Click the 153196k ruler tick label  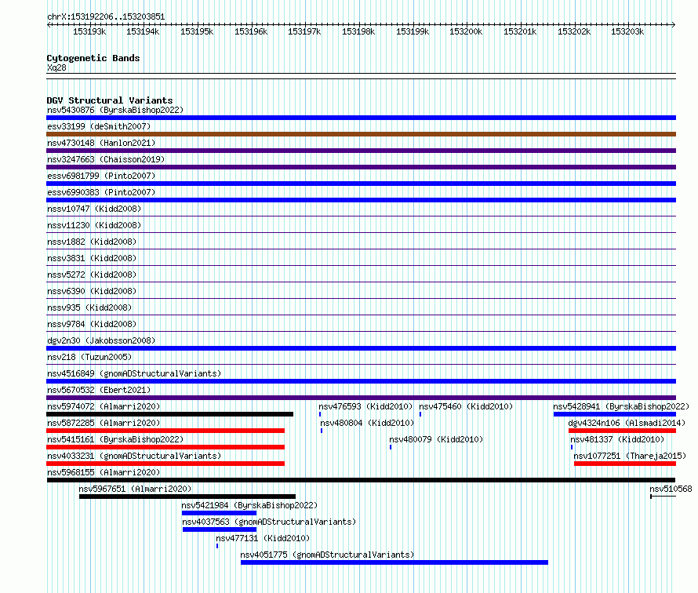pyautogui.click(x=251, y=31)
